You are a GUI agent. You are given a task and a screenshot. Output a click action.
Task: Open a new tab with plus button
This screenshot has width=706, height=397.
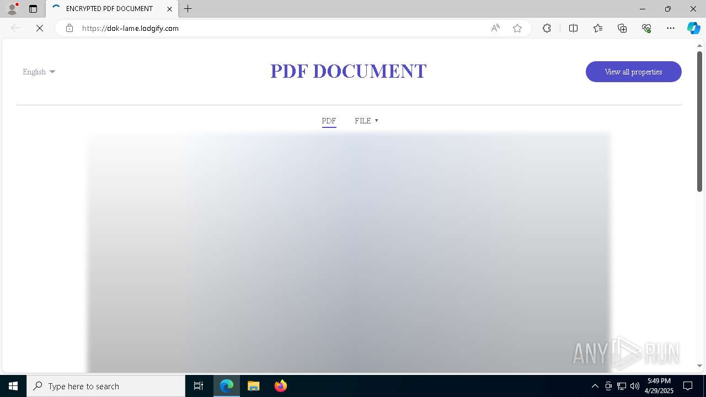point(188,9)
